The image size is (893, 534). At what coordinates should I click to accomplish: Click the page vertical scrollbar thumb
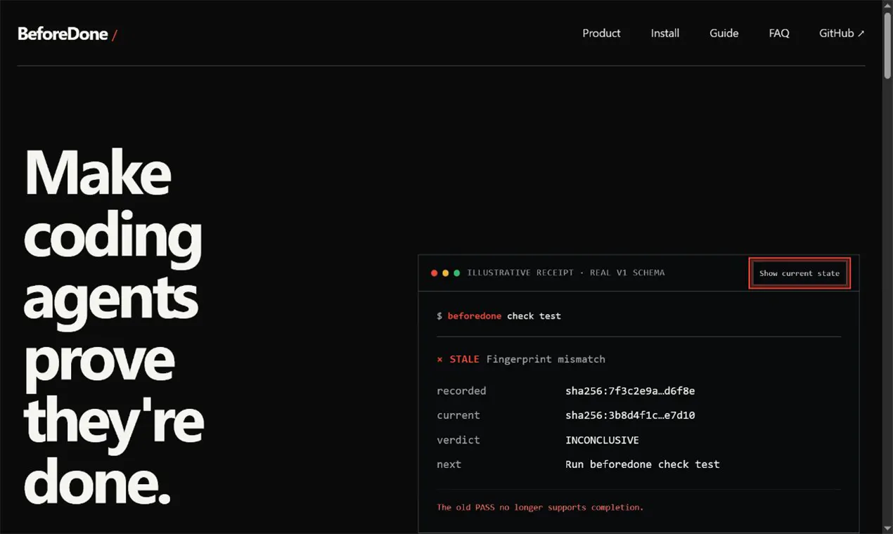(887, 44)
